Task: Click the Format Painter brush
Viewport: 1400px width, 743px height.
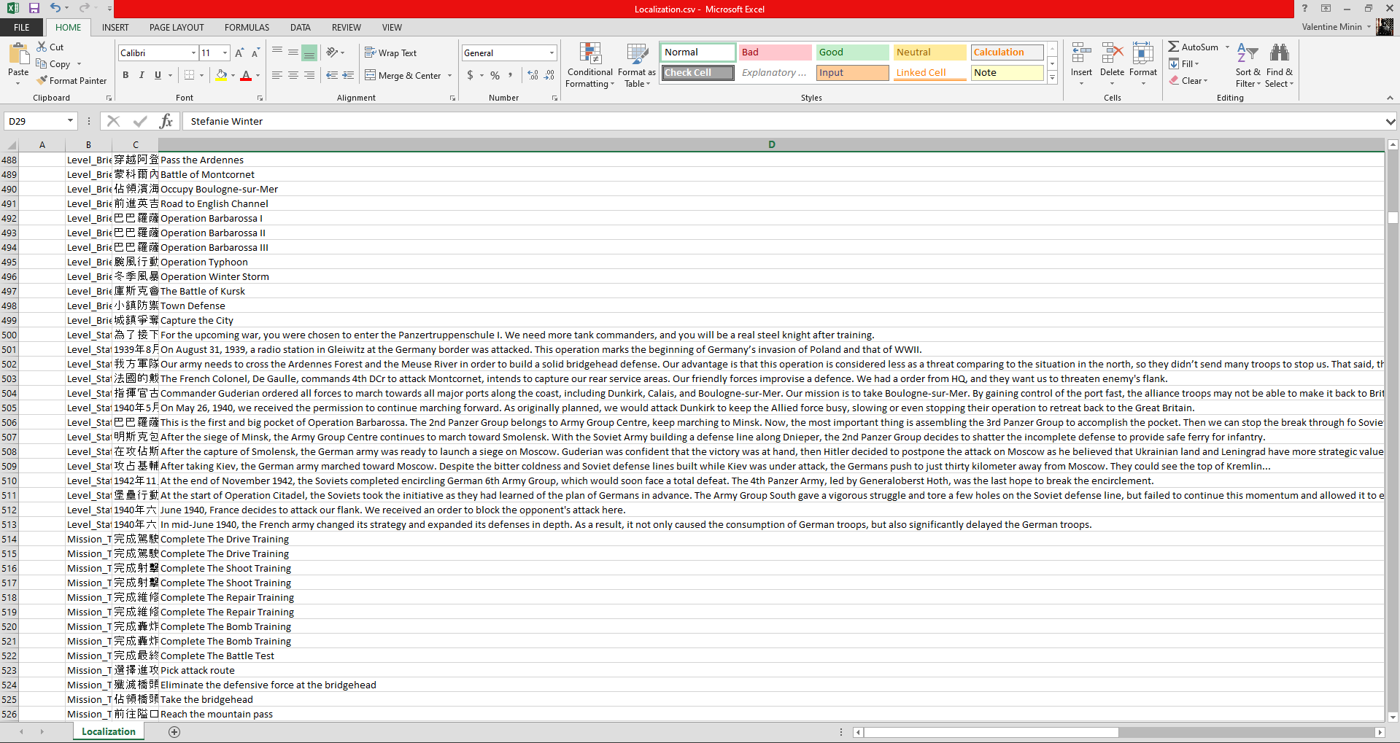Action: pos(42,80)
